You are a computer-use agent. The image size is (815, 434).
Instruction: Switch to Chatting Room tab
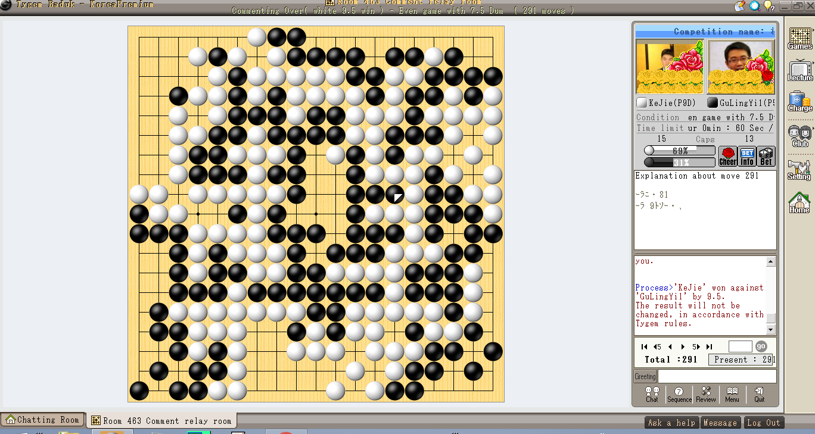point(42,420)
